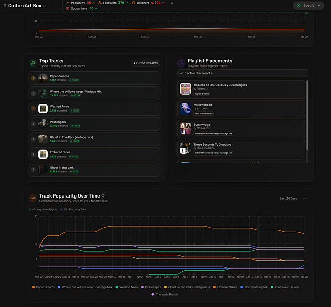Click the Subscribers YouTube icon
331x307 pixels.
coord(68,9)
